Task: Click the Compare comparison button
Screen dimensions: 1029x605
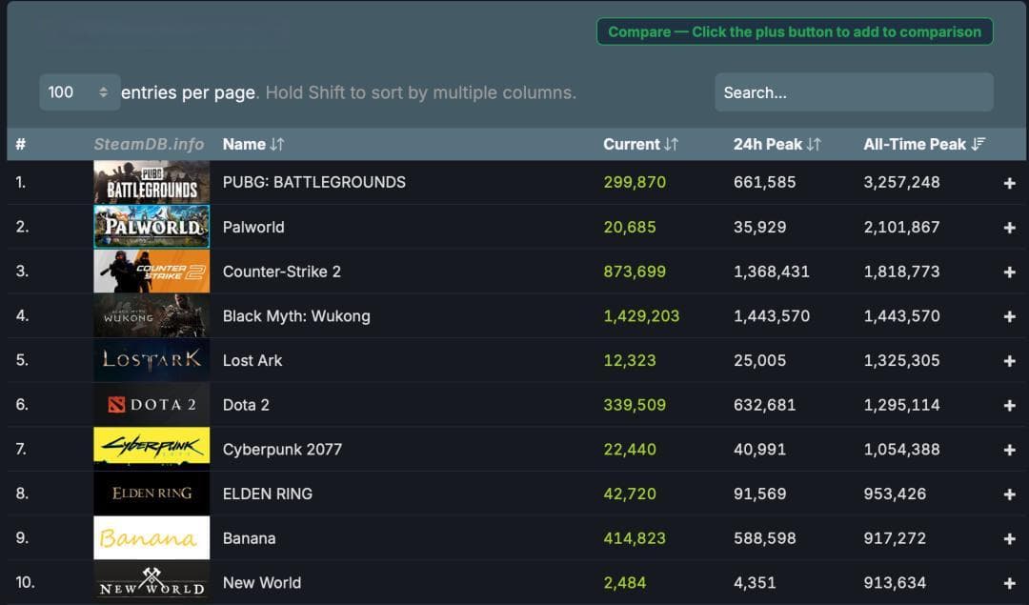Action: pyautogui.click(x=795, y=31)
